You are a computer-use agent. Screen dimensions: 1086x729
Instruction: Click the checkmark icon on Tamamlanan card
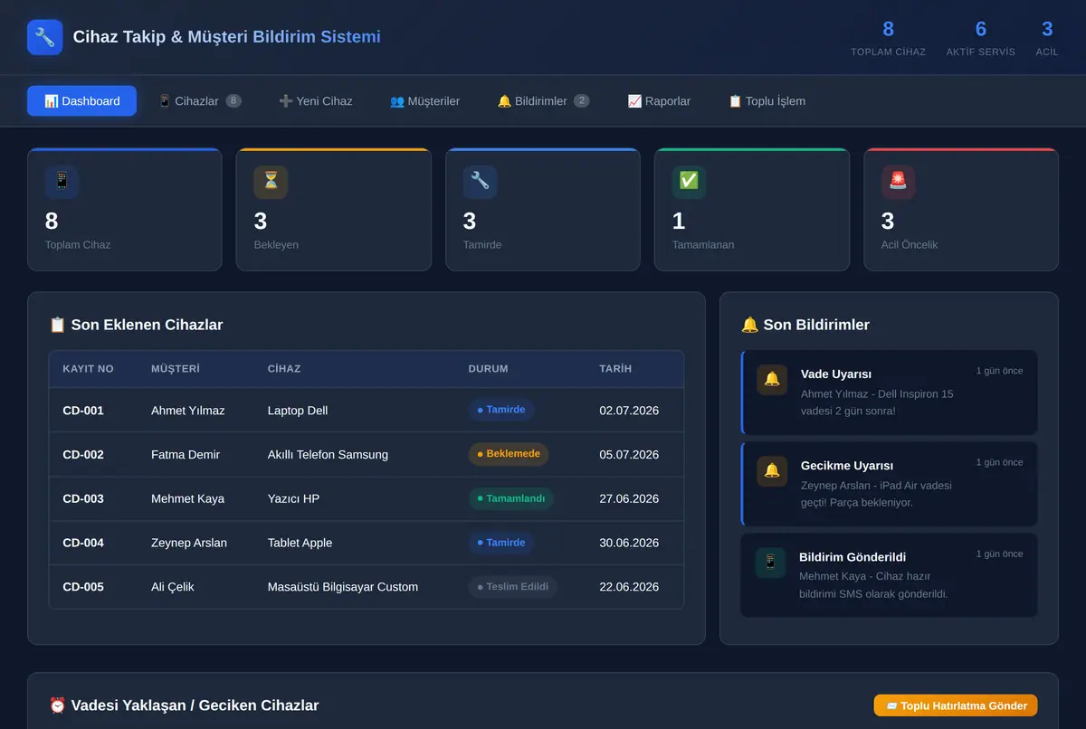[x=689, y=182]
